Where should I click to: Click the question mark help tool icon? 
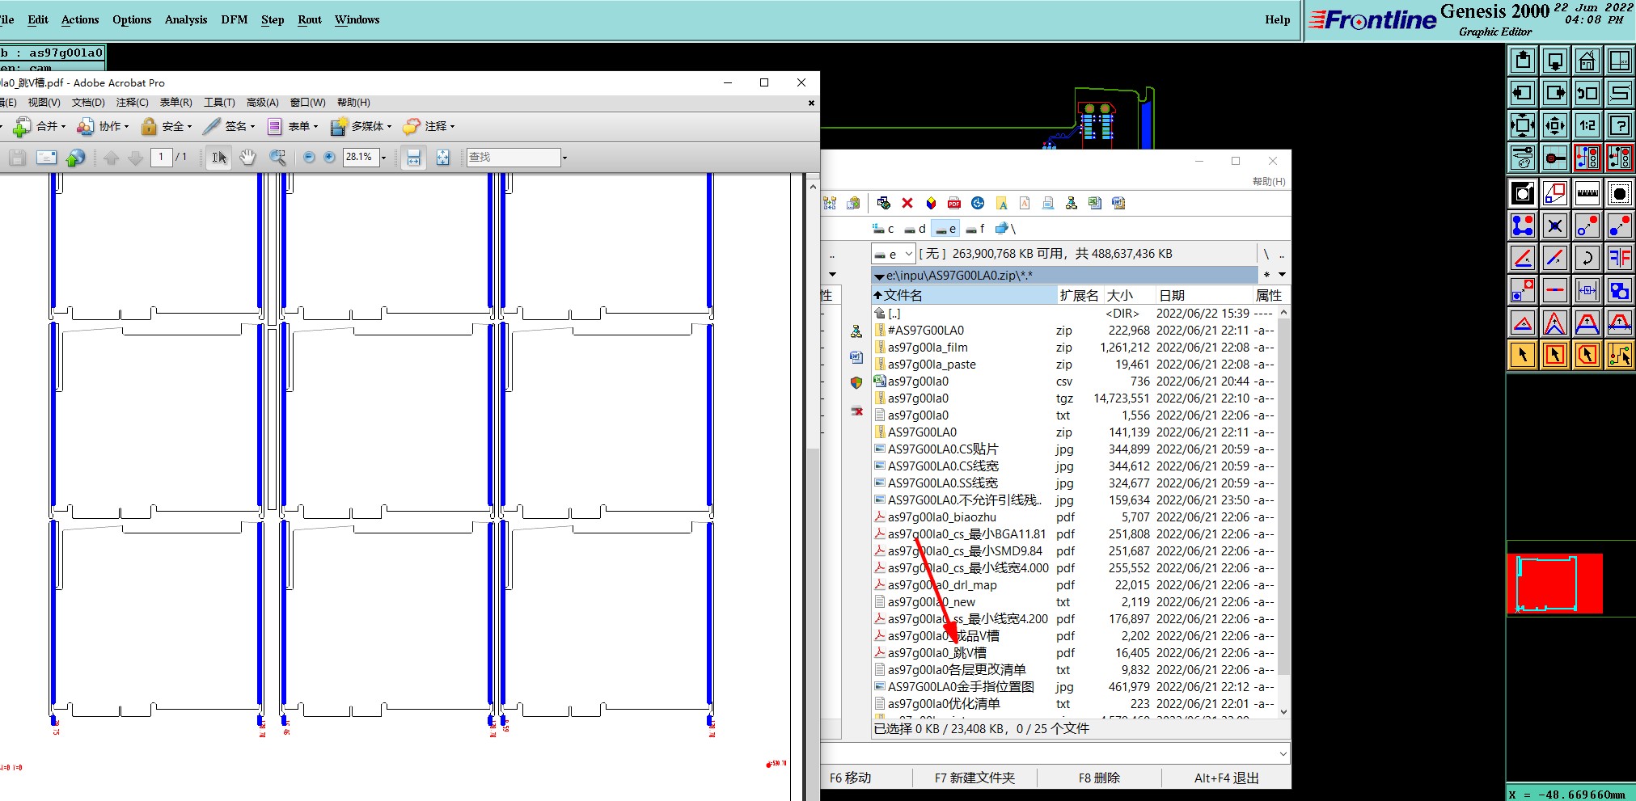pos(1619,125)
